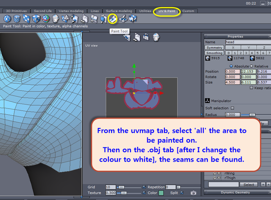This screenshot has height=200, width=271.
Task: Click the Symmetry button
Action: click(x=214, y=48)
